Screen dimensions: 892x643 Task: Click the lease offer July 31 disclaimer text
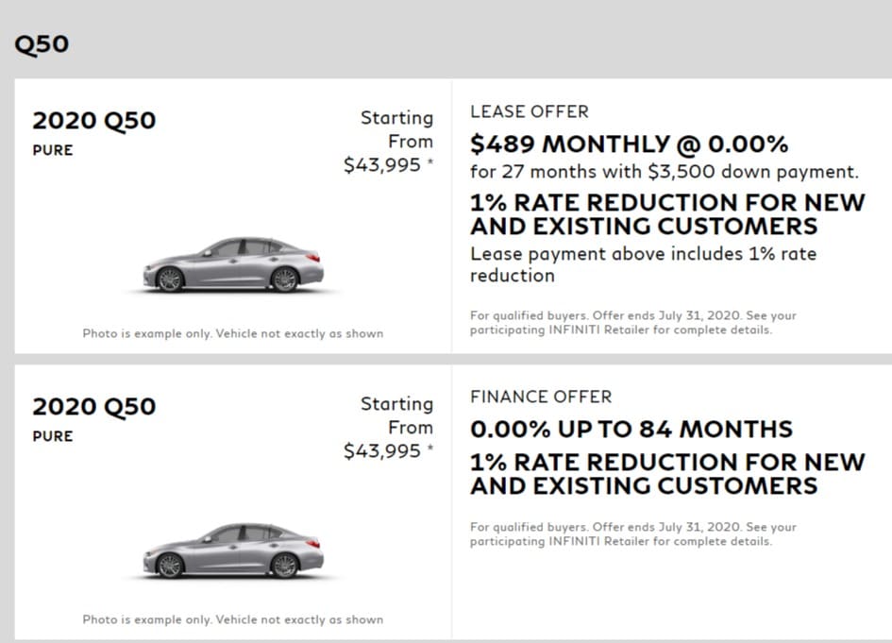click(x=633, y=323)
